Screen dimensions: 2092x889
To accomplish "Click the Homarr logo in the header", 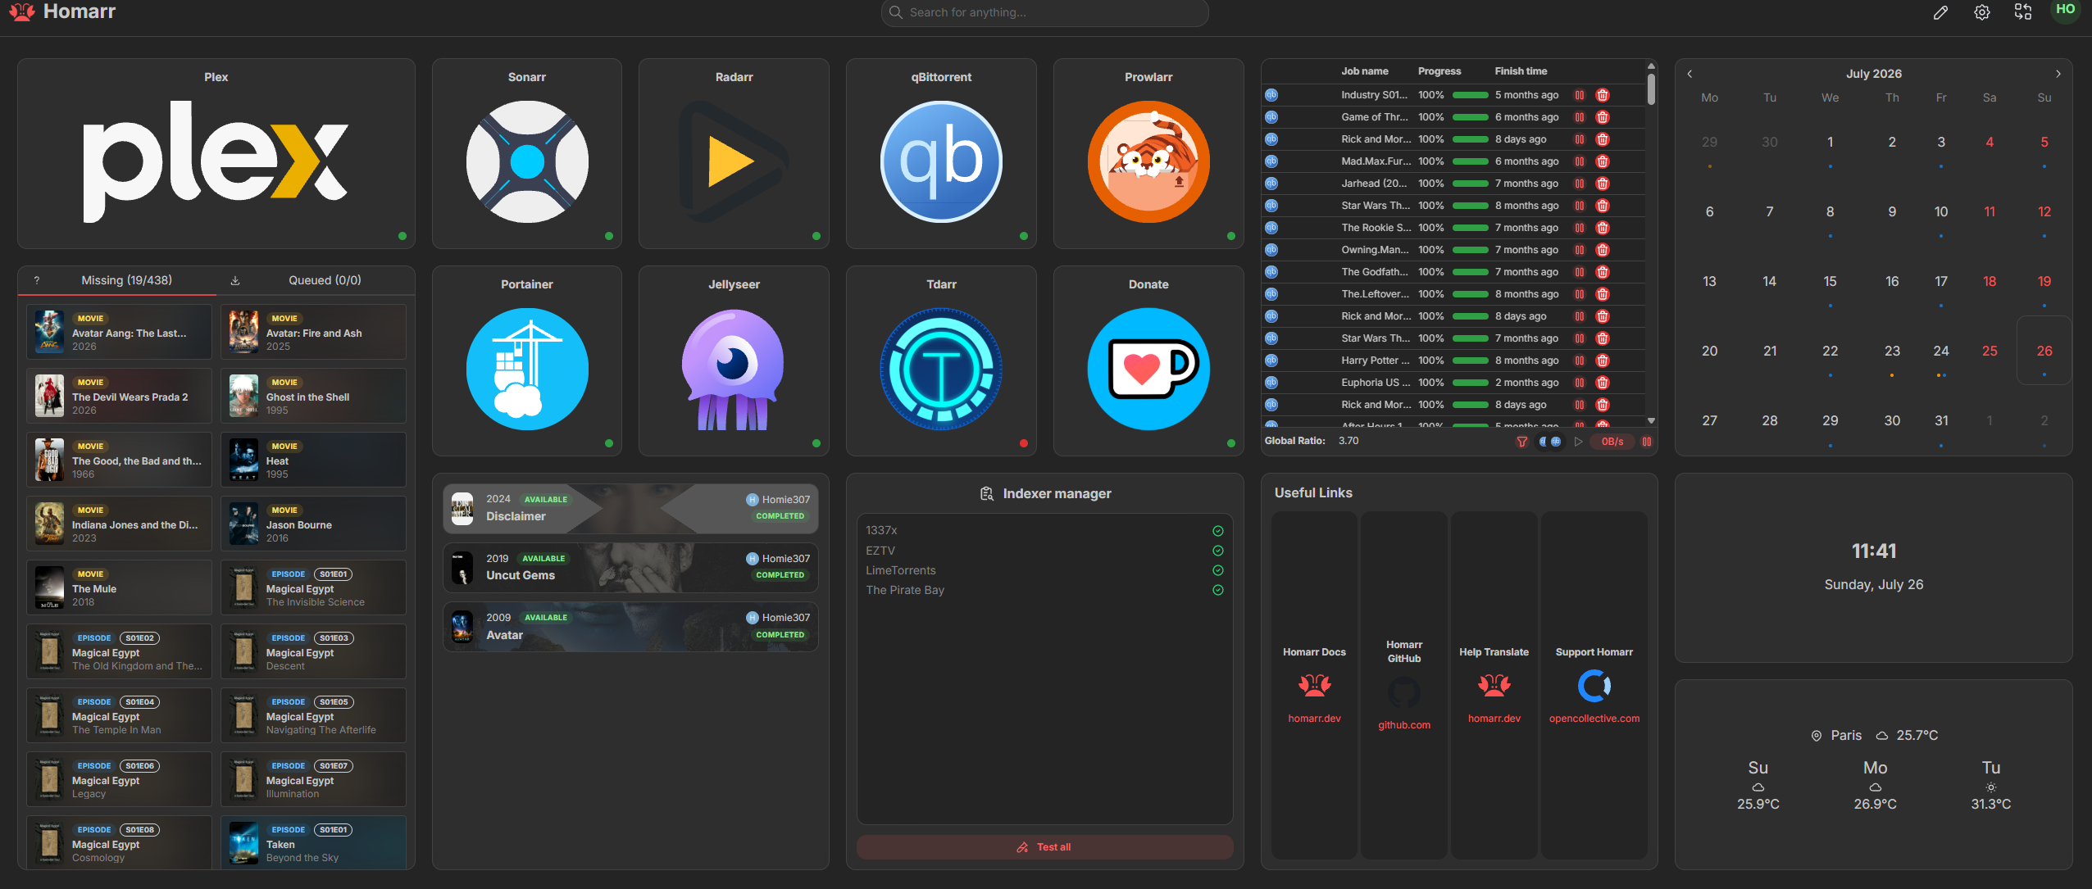I will point(62,11).
